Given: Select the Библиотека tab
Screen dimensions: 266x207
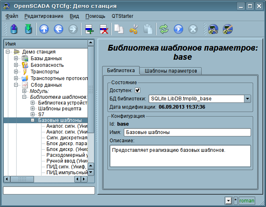Looking at the screenshot, I should coord(121,71).
